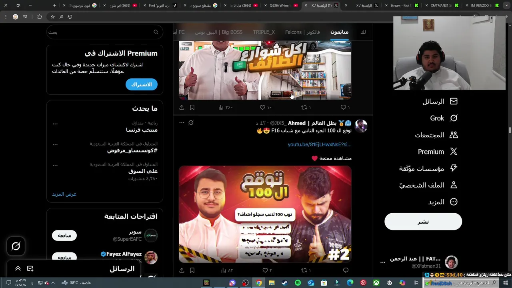The image size is (512, 288).
Task: Open options for the على السوق trend
Action: click(55, 165)
